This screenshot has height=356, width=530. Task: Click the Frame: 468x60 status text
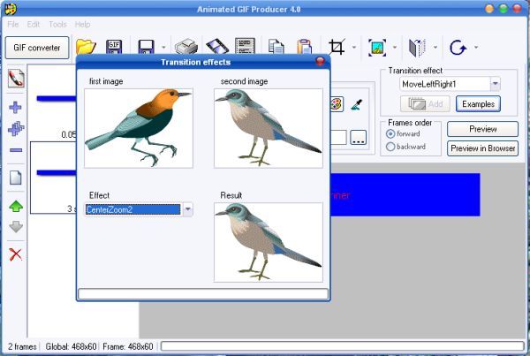(128, 346)
